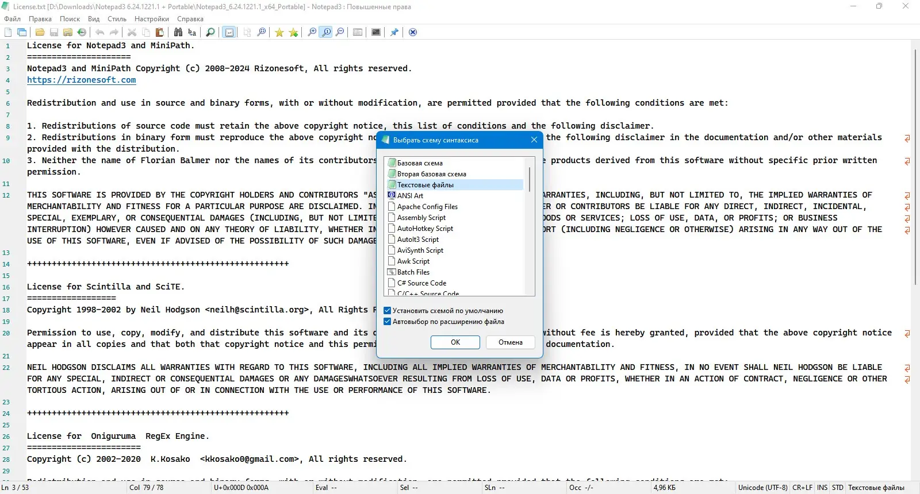
Task: Toggle code folding toolbar icon
Action: click(x=247, y=32)
